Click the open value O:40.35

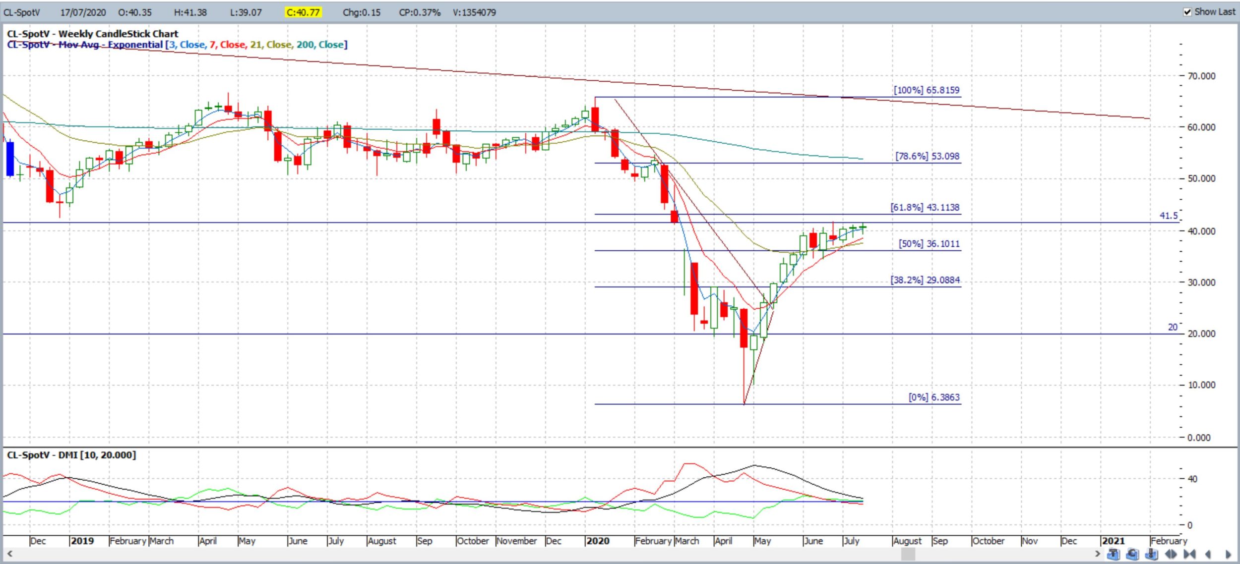click(x=135, y=12)
